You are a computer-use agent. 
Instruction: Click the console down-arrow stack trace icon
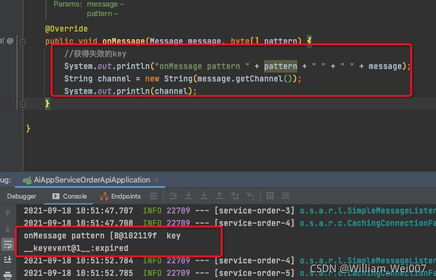(8, 229)
